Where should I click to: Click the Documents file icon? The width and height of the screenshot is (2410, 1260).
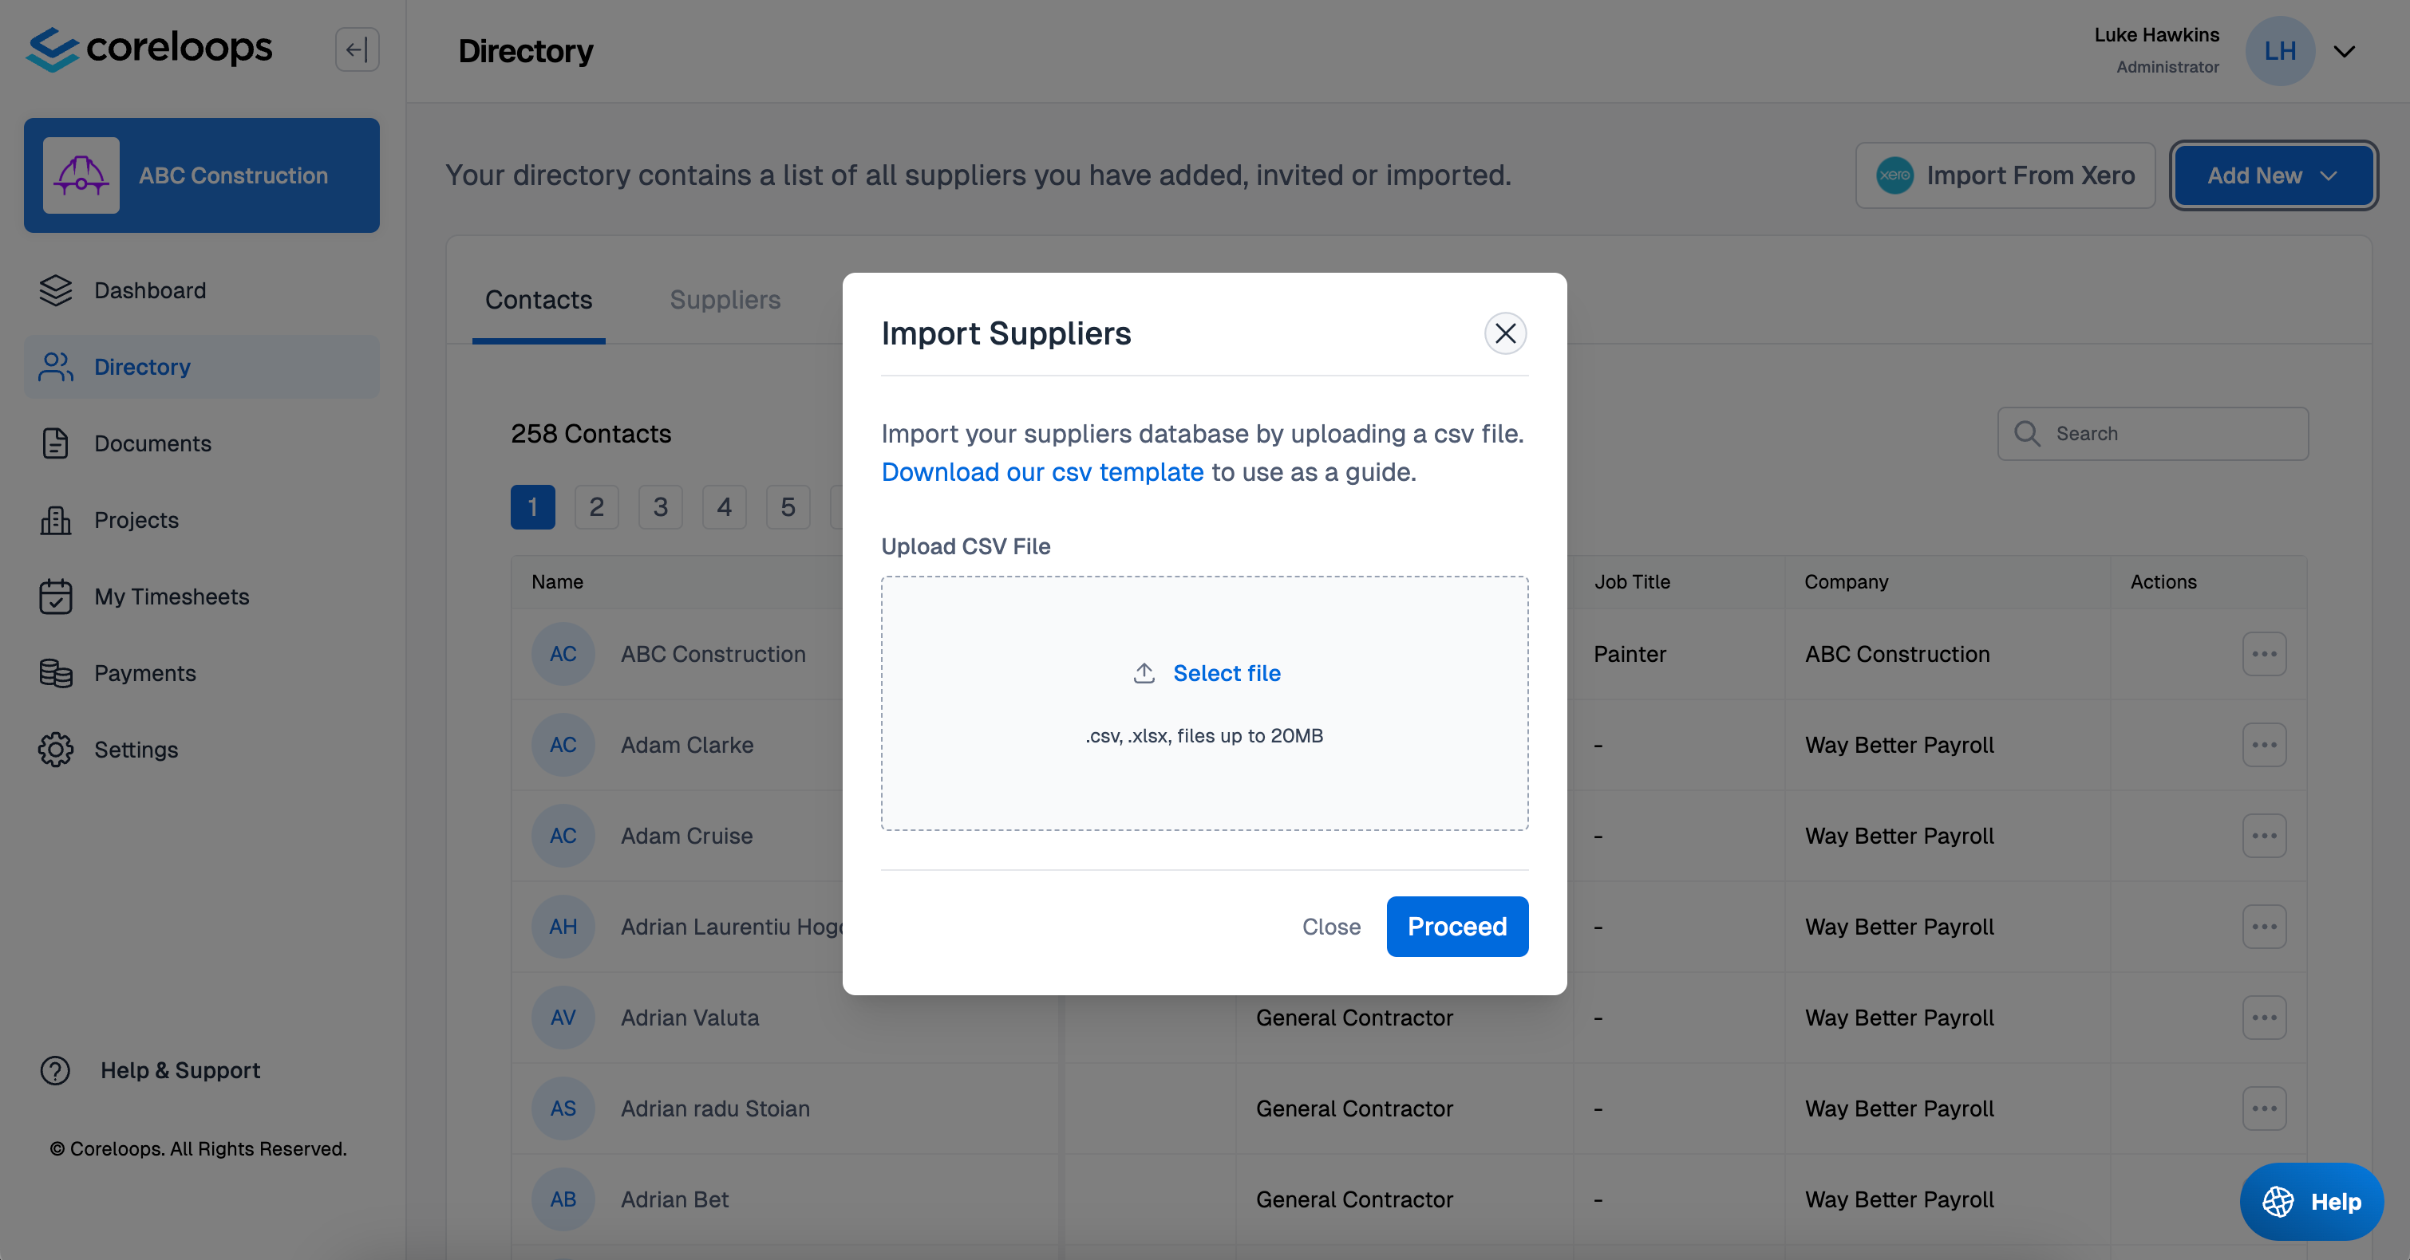click(55, 444)
